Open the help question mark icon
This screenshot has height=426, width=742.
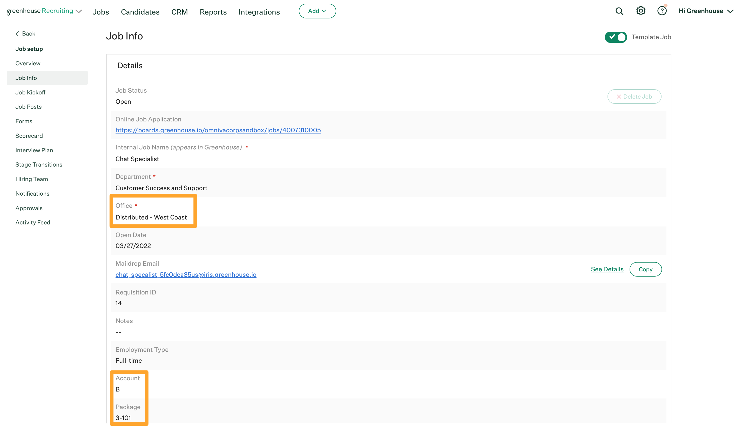coord(662,11)
